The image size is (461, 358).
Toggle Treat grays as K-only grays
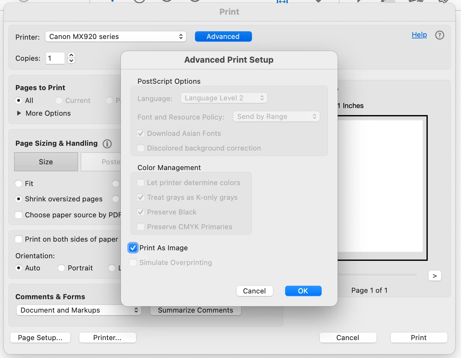141,197
